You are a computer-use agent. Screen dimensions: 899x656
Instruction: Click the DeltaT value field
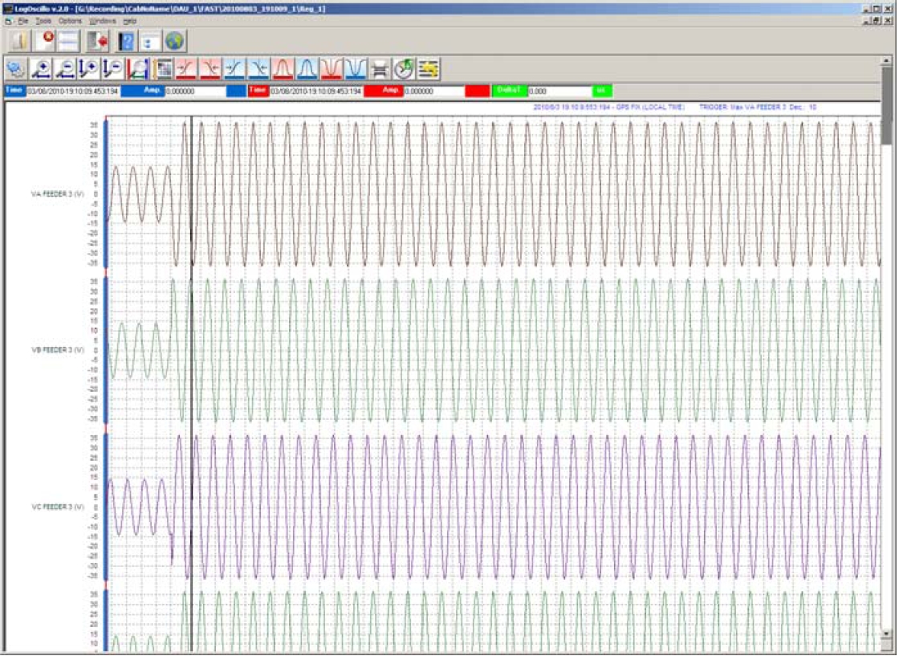(559, 92)
